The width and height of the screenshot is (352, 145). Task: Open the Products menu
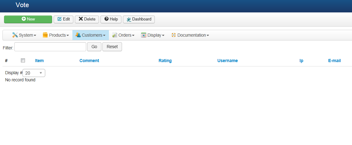coord(56,35)
